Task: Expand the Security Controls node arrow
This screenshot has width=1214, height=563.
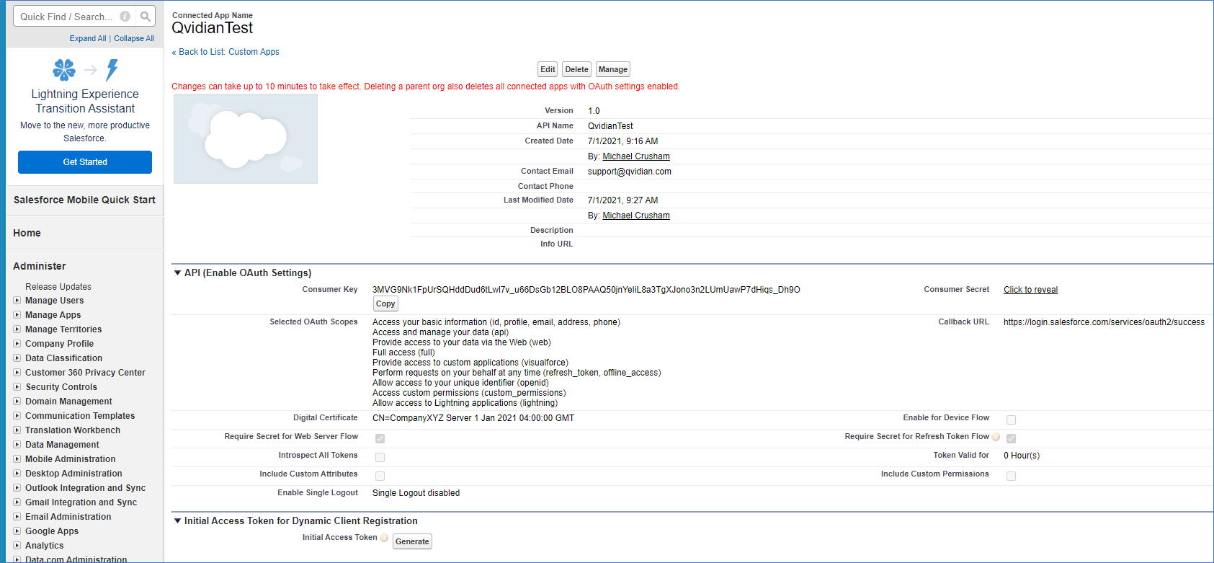Action: [17, 387]
